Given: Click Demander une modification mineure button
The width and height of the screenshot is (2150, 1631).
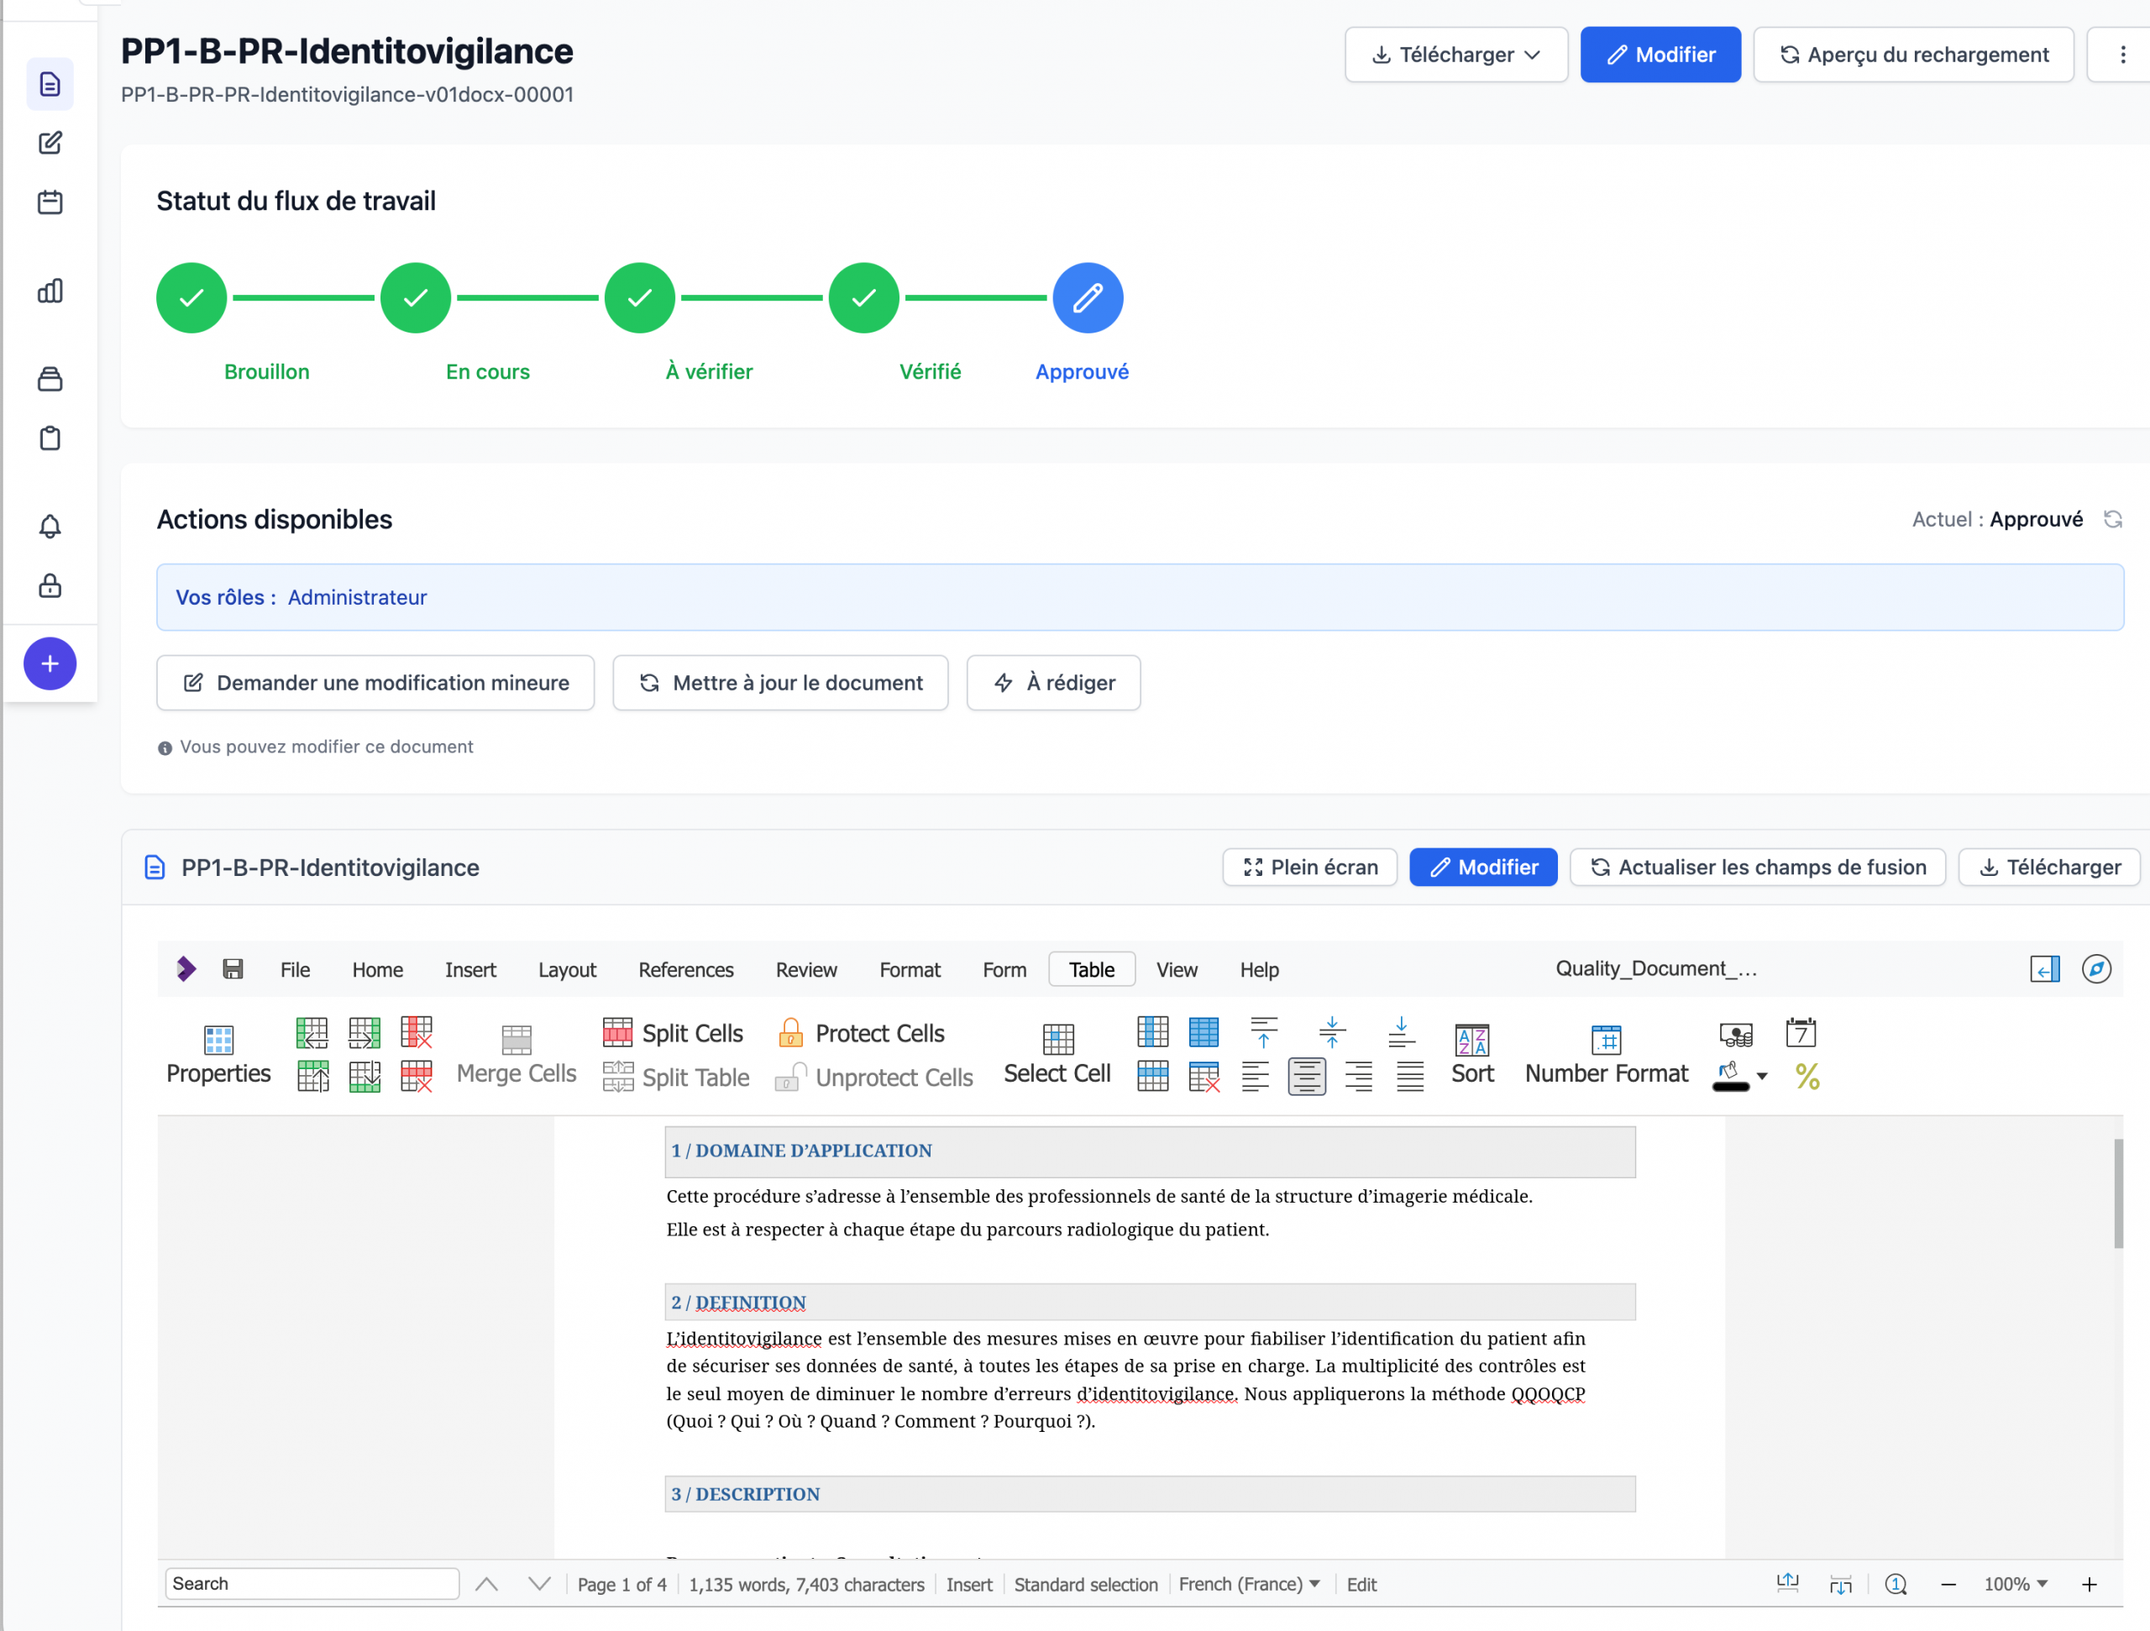Looking at the screenshot, I should [x=375, y=682].
